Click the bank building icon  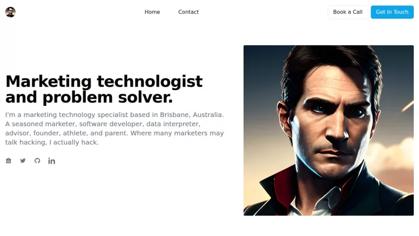(x=8, y=160)
